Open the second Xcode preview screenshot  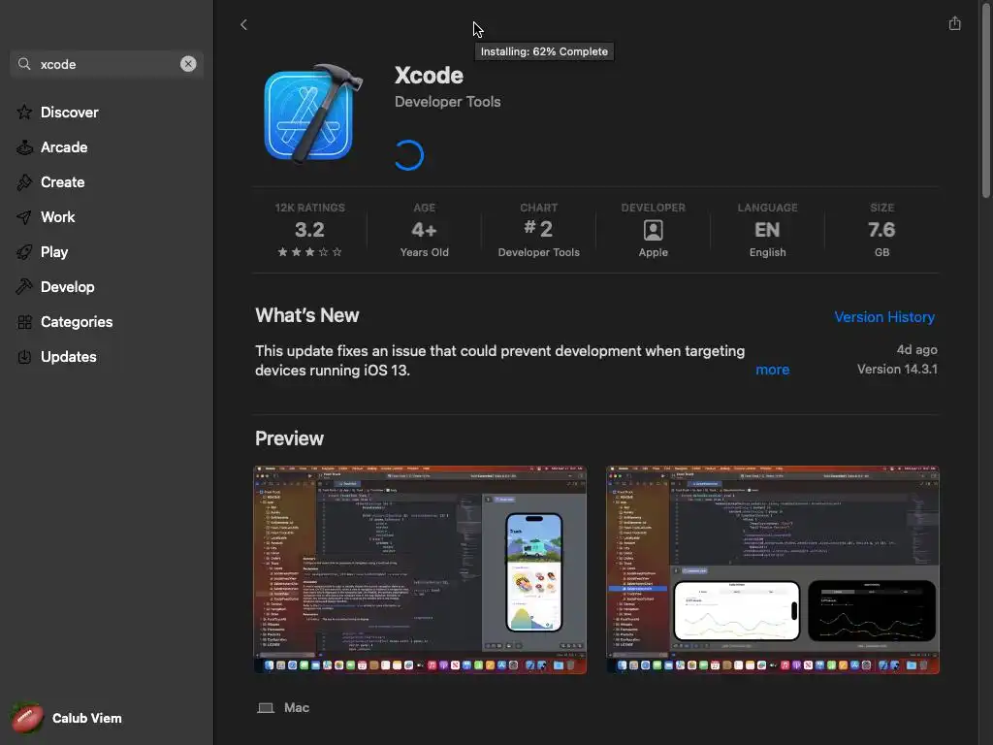tap(773, 569)
